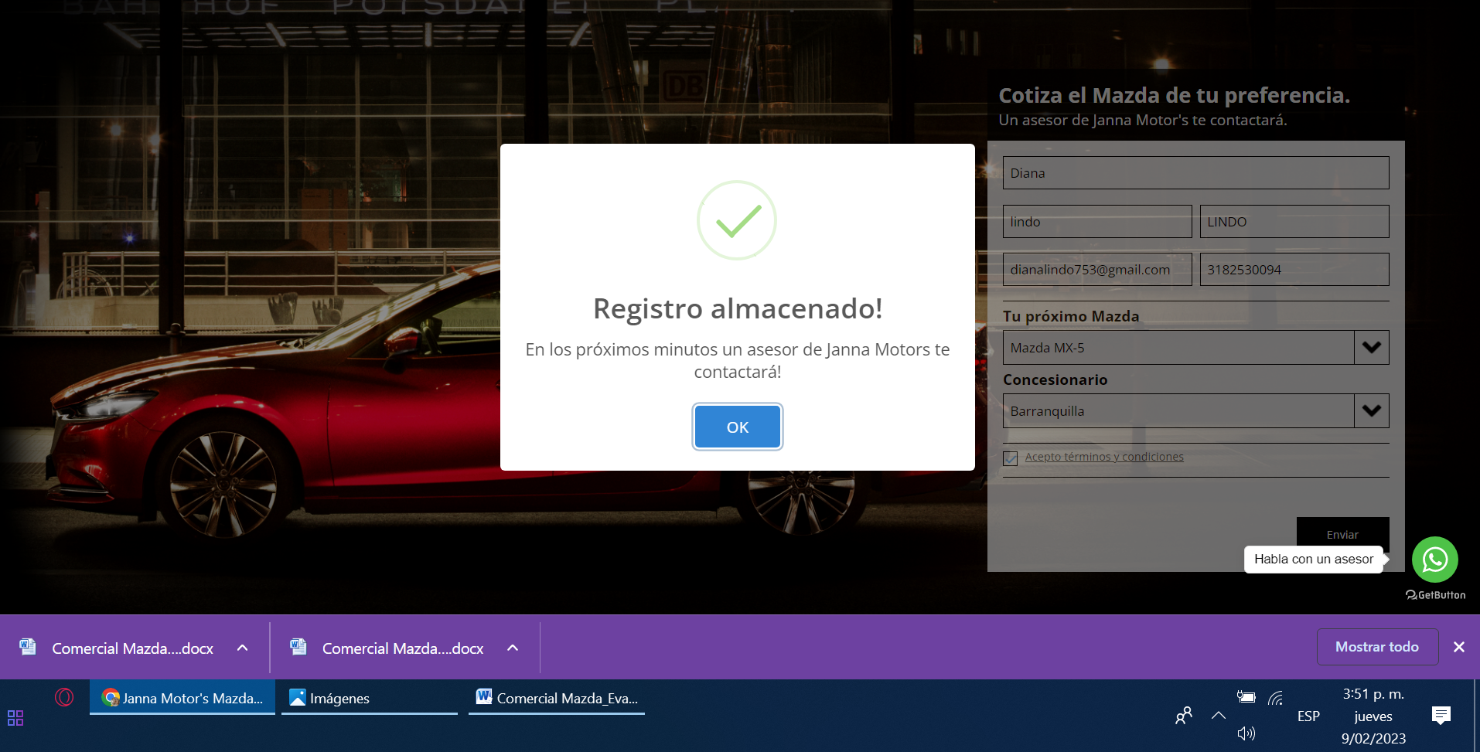Click the Word file icon of second download
The image size is (1480, 752).
click(298, 647)
